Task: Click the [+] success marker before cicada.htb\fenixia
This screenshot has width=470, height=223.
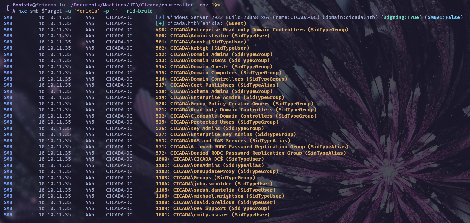Action: coord(160,23)
